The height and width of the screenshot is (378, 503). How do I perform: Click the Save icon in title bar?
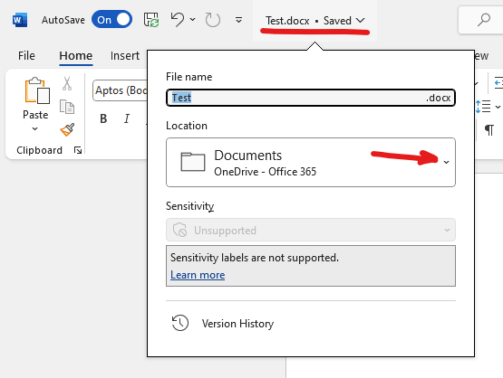point(151,20)
